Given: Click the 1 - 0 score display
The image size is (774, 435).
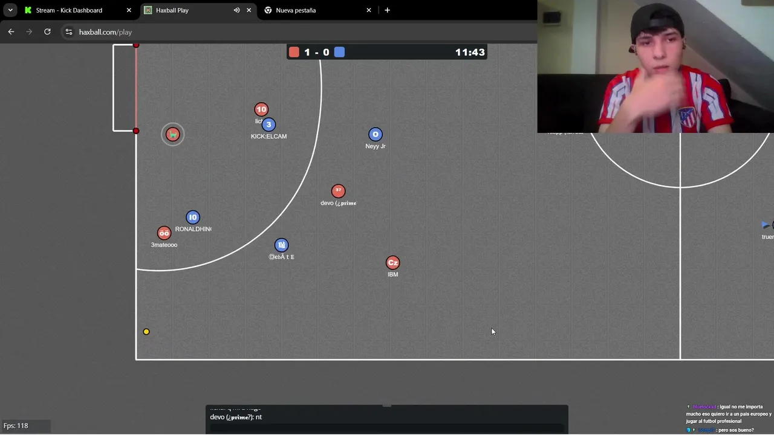Looking at the screenshot, I should (x=317, y=53).
